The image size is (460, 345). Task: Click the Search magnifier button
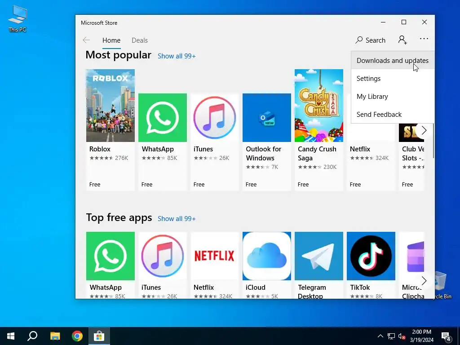point(370,40)
